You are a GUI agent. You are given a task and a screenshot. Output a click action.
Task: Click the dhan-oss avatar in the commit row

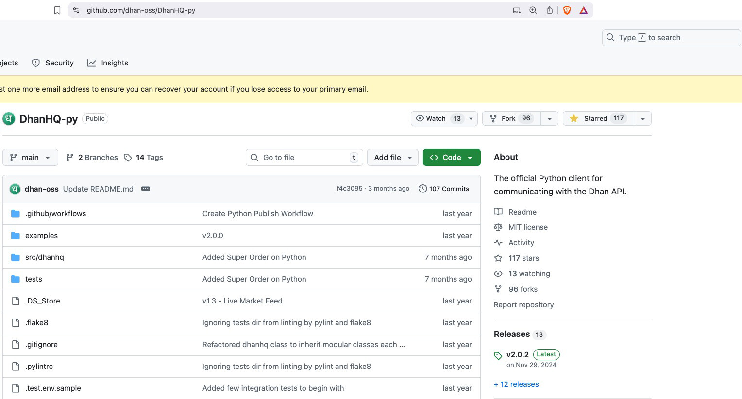(15, 189)
